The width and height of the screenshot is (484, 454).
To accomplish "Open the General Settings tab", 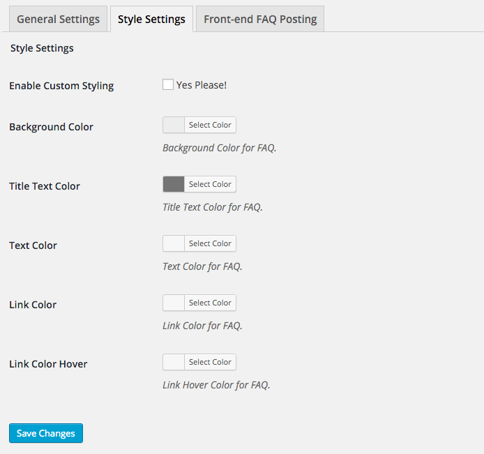I will [58, 19].
